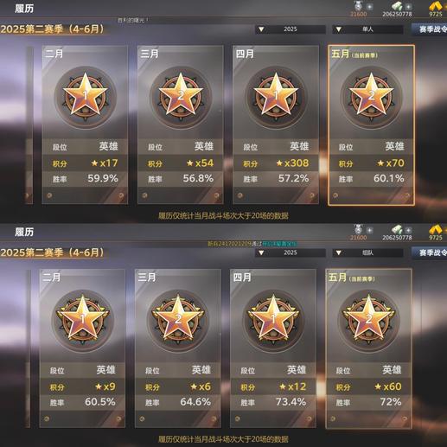Click the plus beside the lower medal 21600
Image resolution: width=447 pixels, height=447 pixels.
369,230
